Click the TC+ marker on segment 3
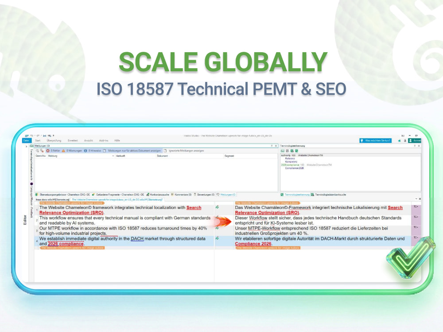The height and width of the screenshot is (332, 443). pos(416,227)
